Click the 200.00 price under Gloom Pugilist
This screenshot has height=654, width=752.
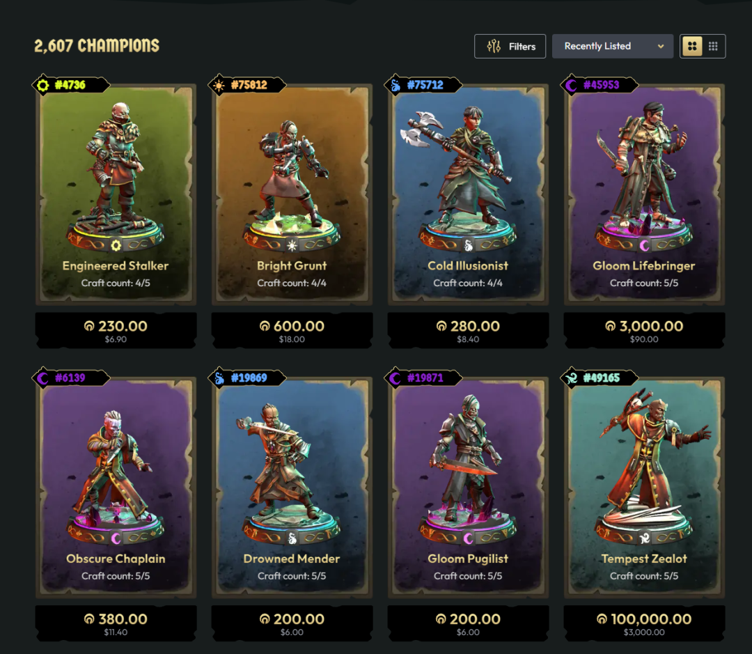[468, 619]
